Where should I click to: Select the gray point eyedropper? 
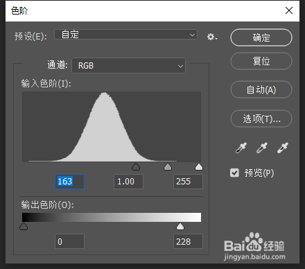pos(261,148)
